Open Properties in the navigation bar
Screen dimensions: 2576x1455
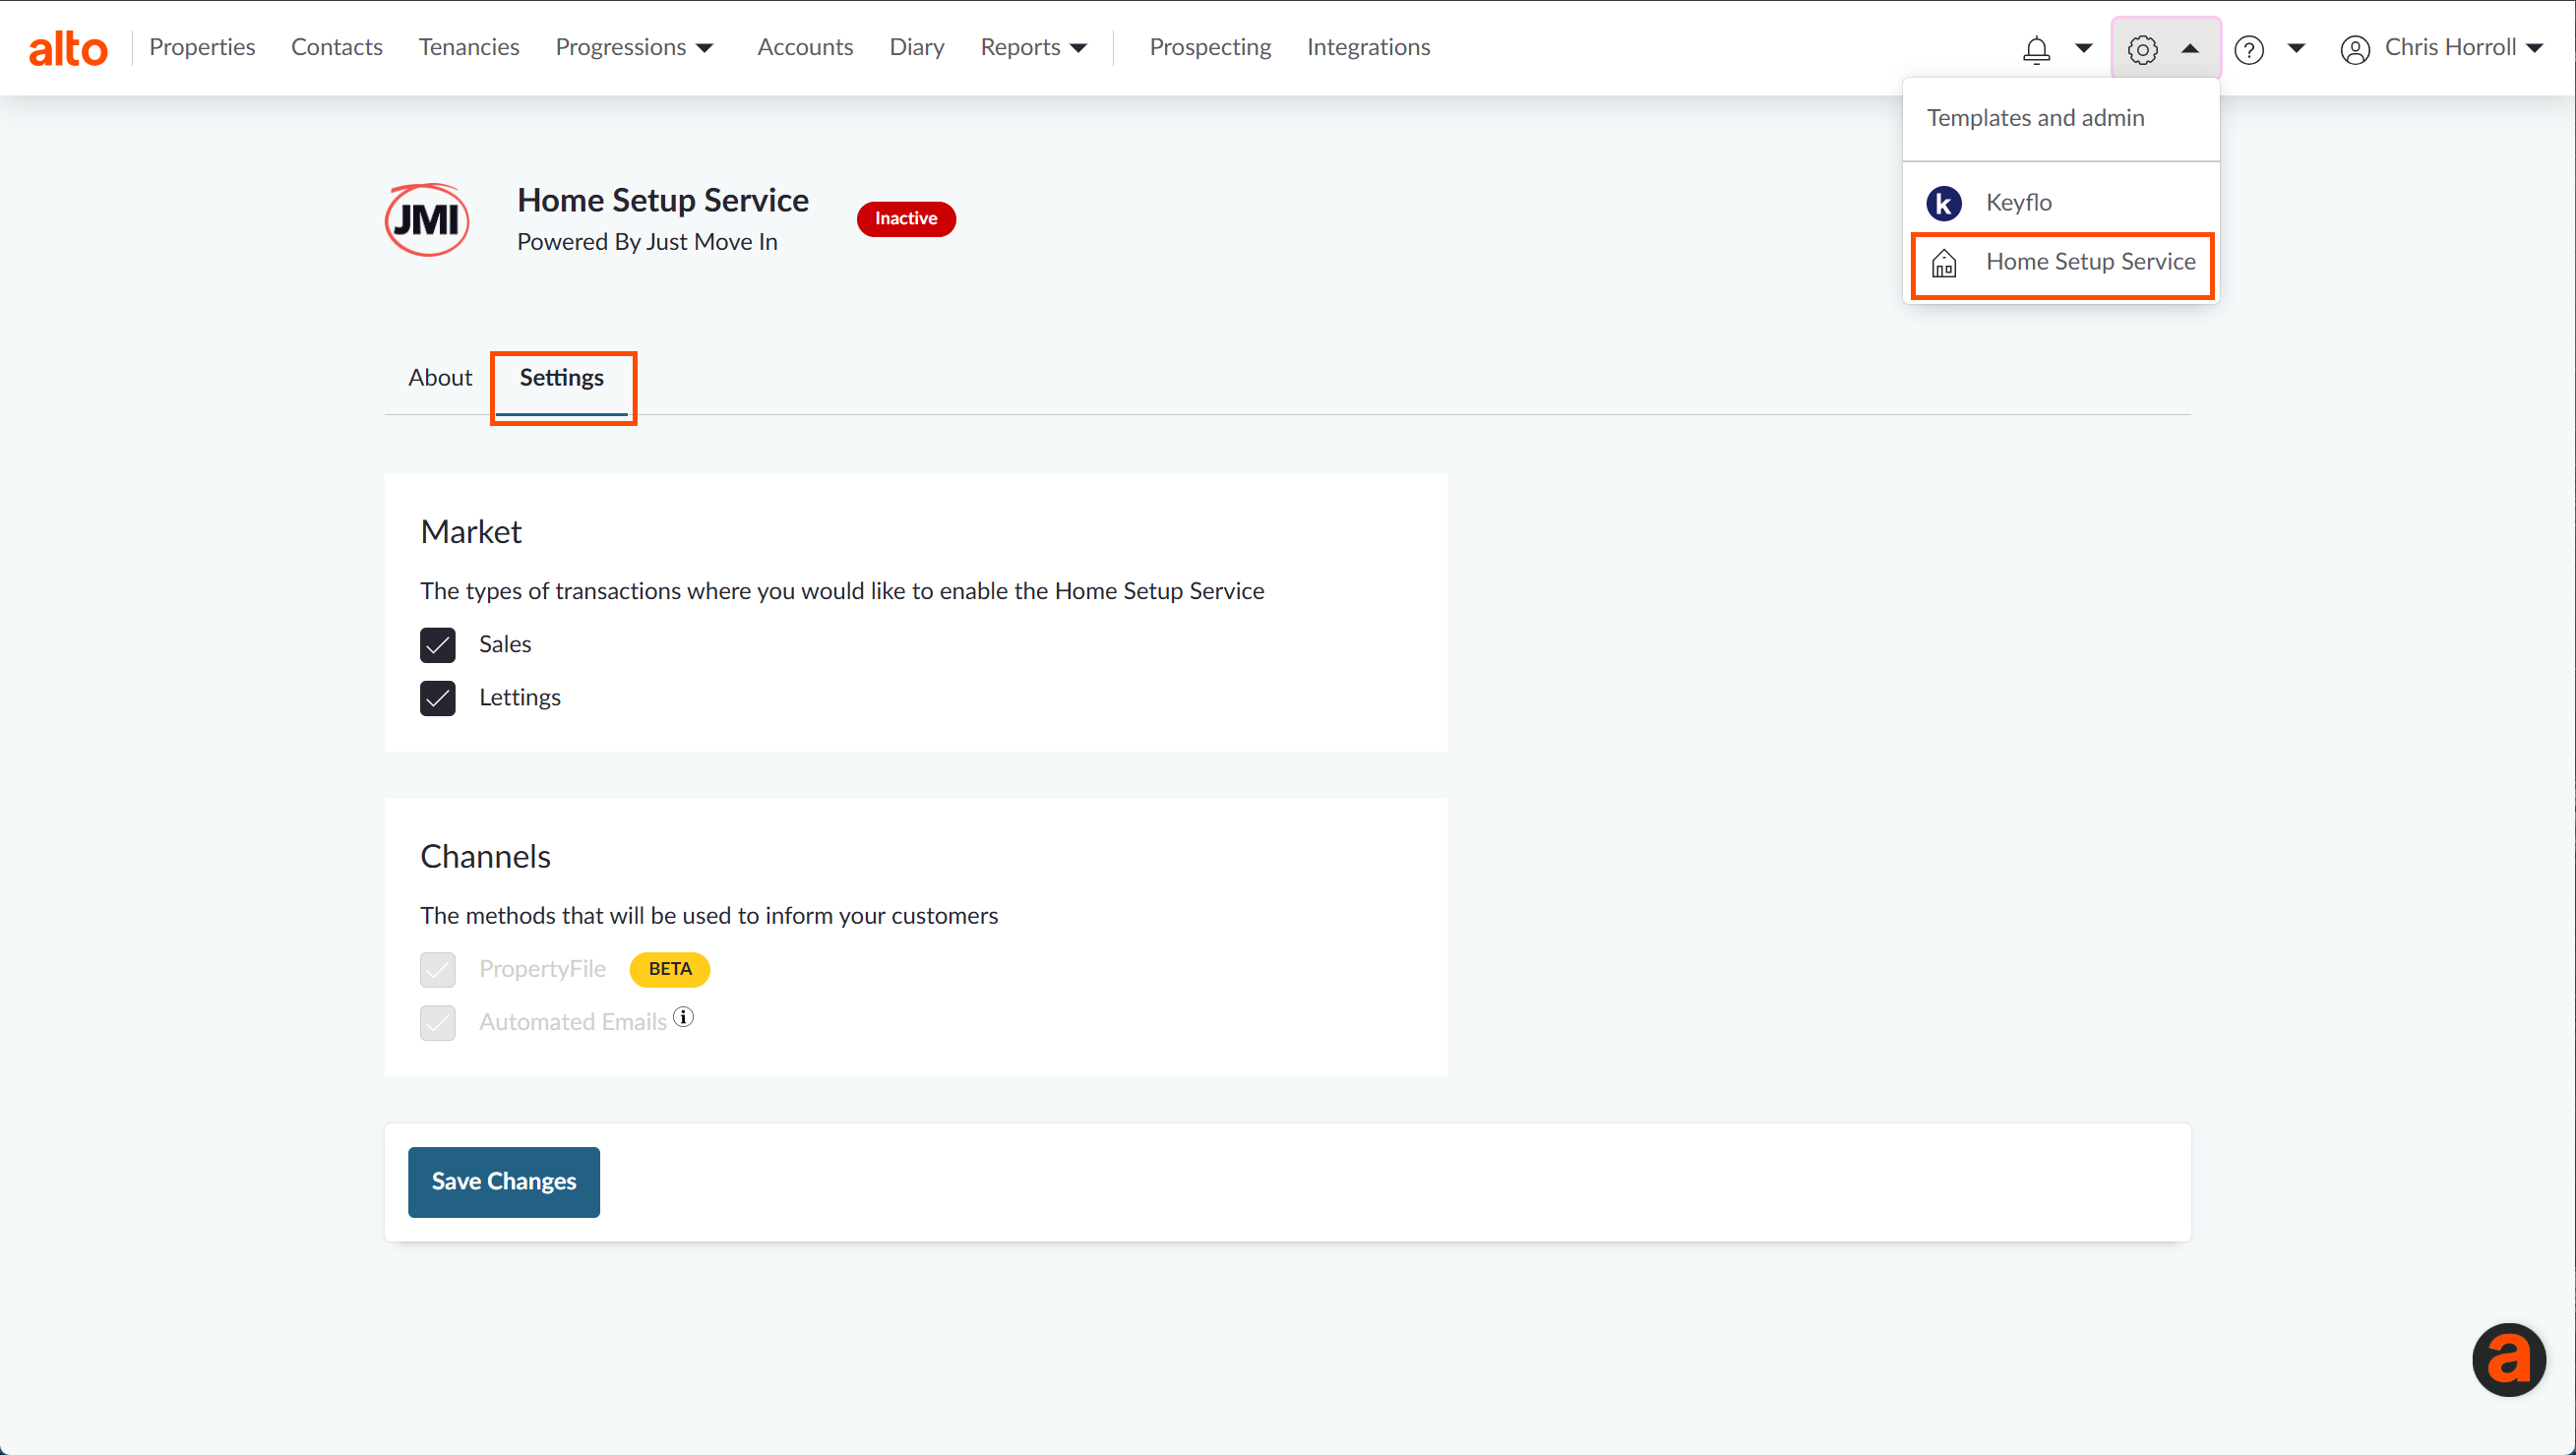coord(202,47)
